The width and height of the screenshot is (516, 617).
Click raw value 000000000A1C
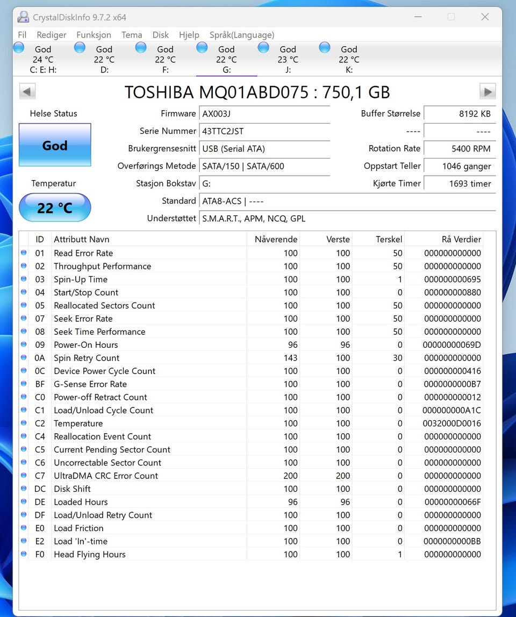click(x=452, y=411)
